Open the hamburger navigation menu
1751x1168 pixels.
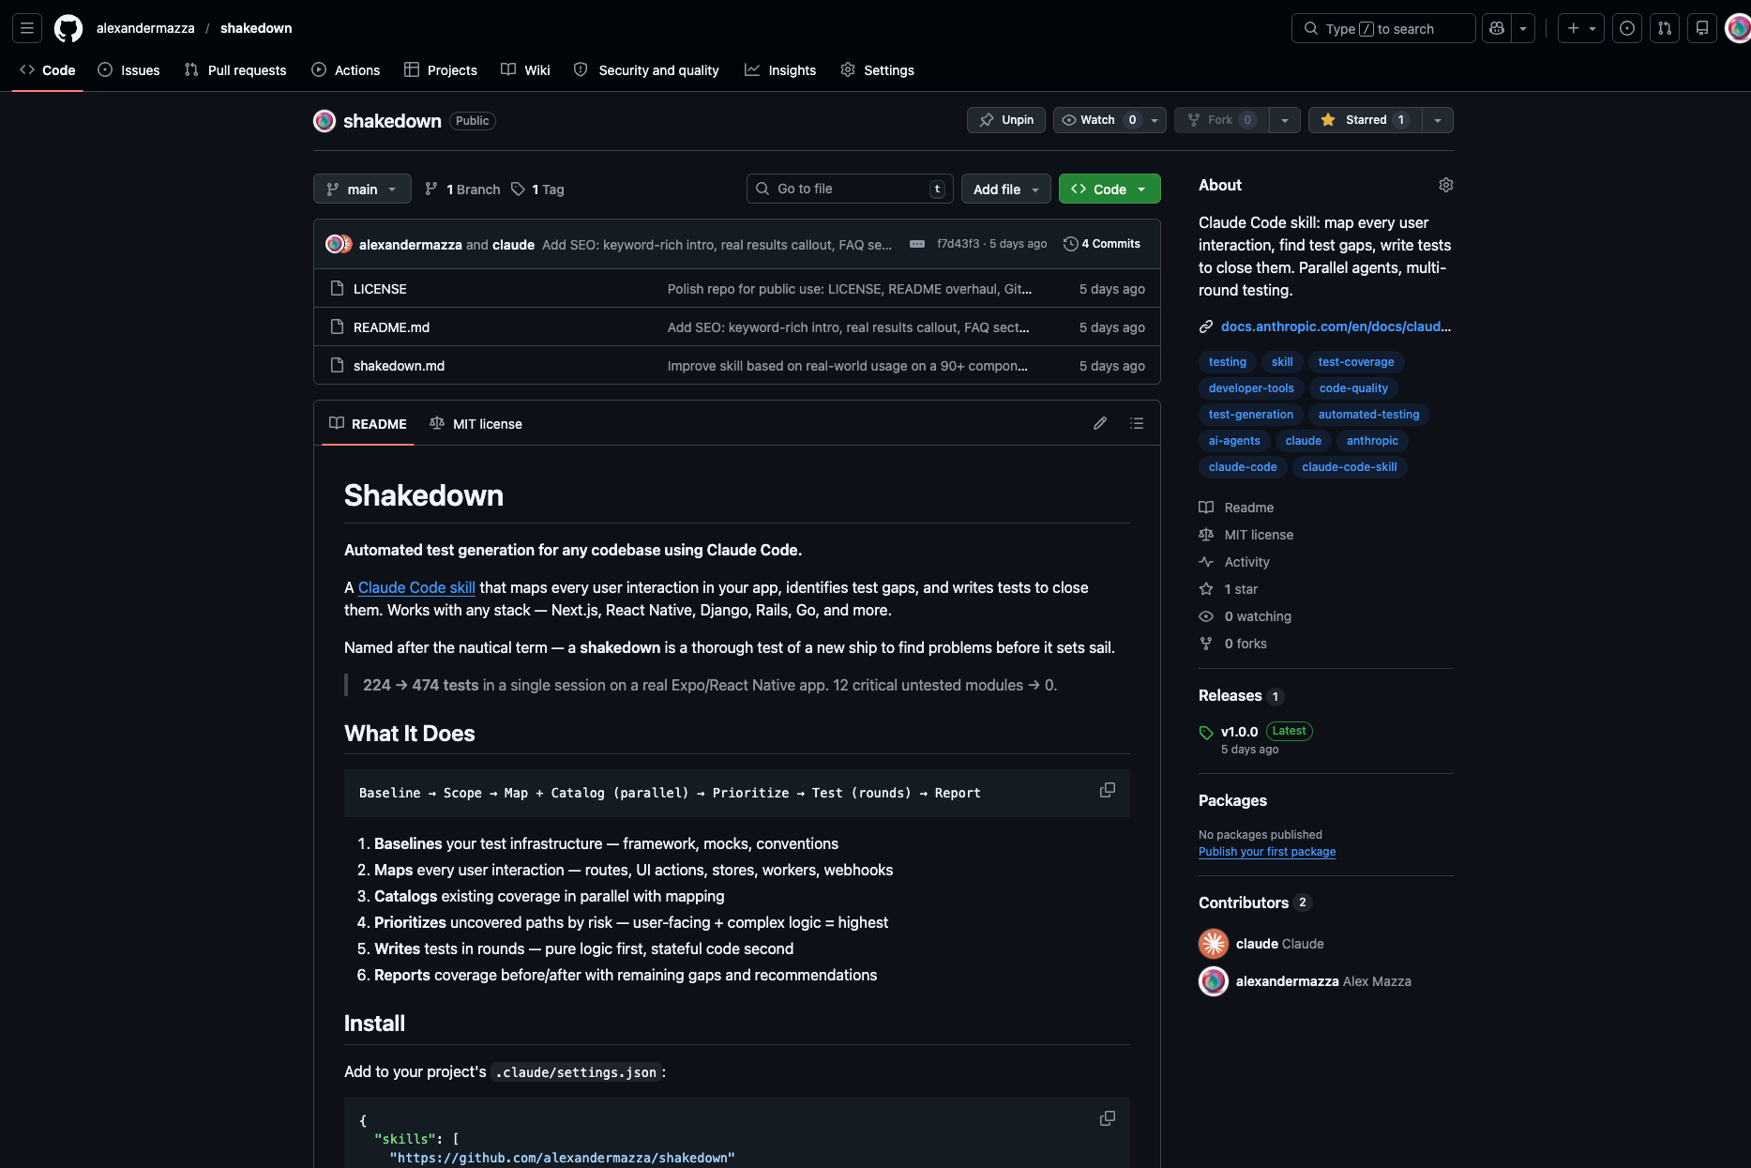[x=27, y=28]
